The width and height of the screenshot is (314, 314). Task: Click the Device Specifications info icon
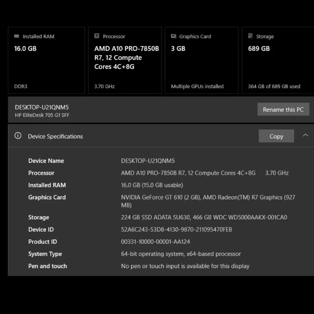tap(18, 135)
